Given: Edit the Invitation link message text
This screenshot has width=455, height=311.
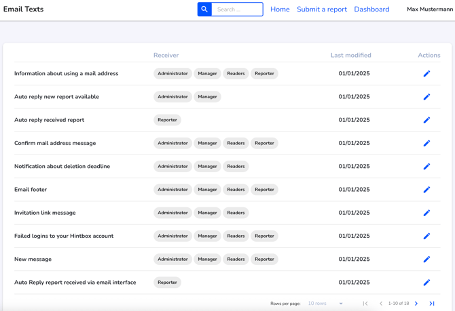Looking at the screenshot, I should click(426, 213).
